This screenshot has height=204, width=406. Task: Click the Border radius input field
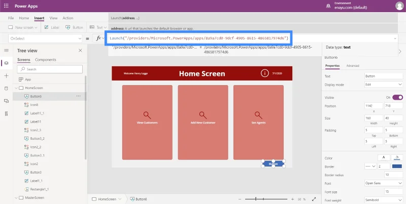394,175
